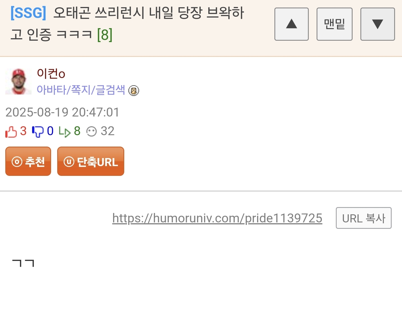The width and height of the screenshot is (402, 318).
Task: Click the smiley face views icon
Action: coord(91,132)
